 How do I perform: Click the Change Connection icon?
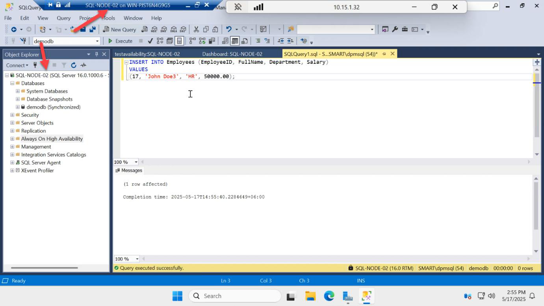coord(23,41)
